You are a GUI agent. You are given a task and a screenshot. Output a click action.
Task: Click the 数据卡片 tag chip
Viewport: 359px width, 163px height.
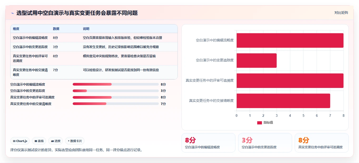(x=75, y=141)
